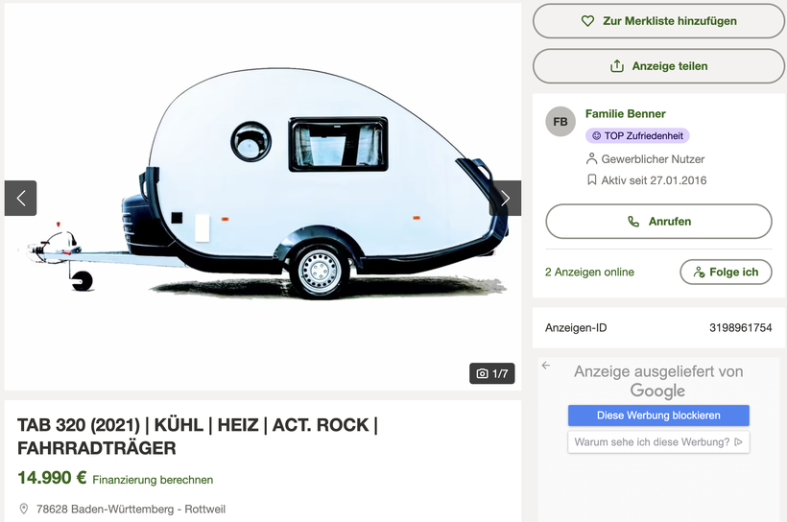Toggle Zur Merkliste hinzufügen
Image resolution: width=787 pixels, height=522 pixels.
coord(658,21)
